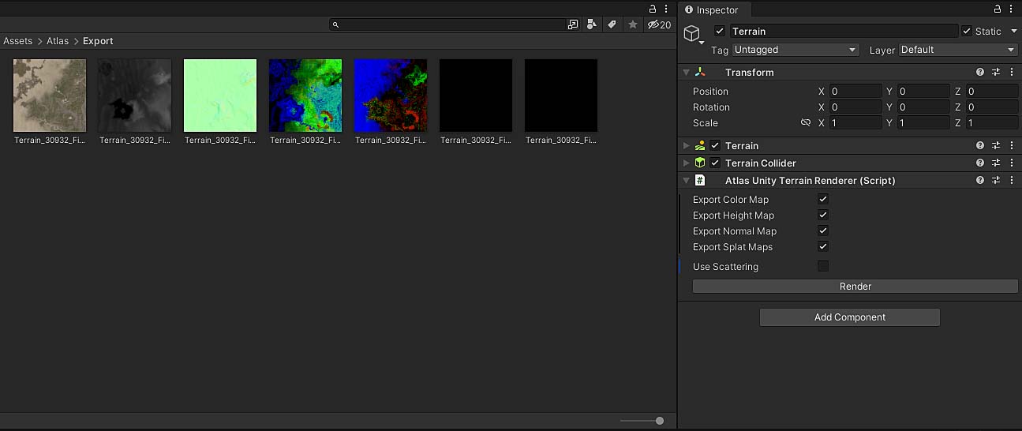This screenshot has height=431, width=1022.
Task: Click the Add Component button
Action: coord(849,317)
